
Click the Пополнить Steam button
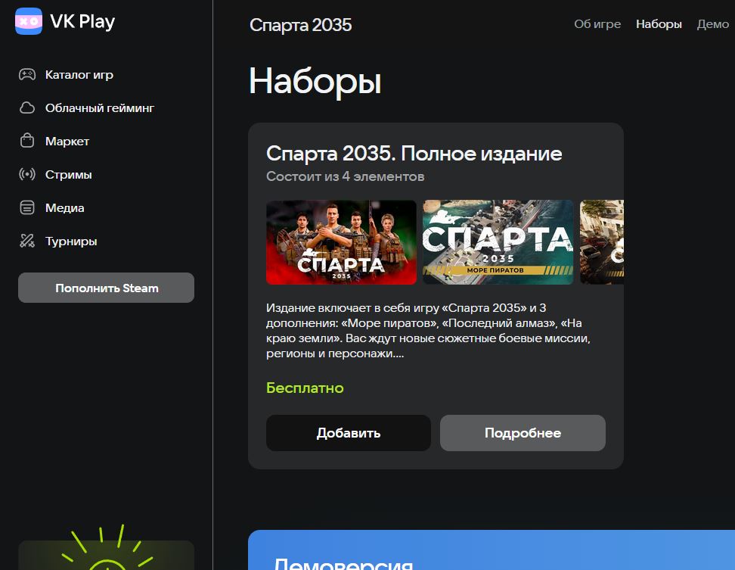click(x=107, y=288)
